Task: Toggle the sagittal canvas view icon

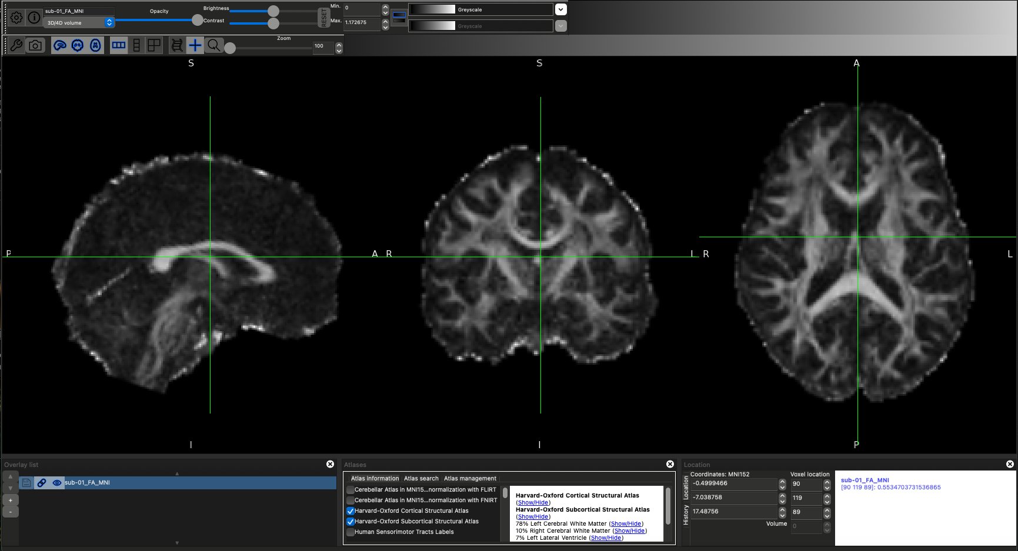Action: coord(59,45)
